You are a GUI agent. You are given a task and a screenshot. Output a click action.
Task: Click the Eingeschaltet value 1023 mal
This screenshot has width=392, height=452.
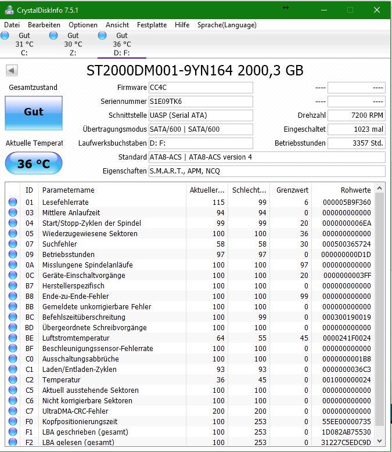356,129
